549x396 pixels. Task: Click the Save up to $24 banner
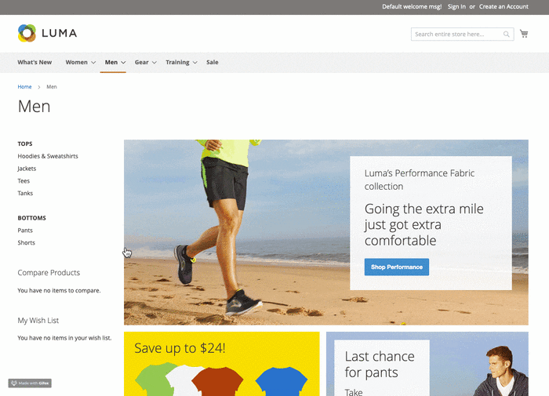221,363
